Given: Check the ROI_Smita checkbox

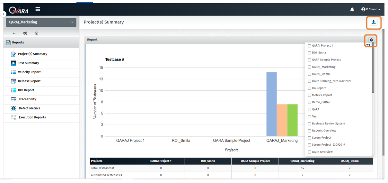Looking at the screenshot, I should (x=309, y=53).
